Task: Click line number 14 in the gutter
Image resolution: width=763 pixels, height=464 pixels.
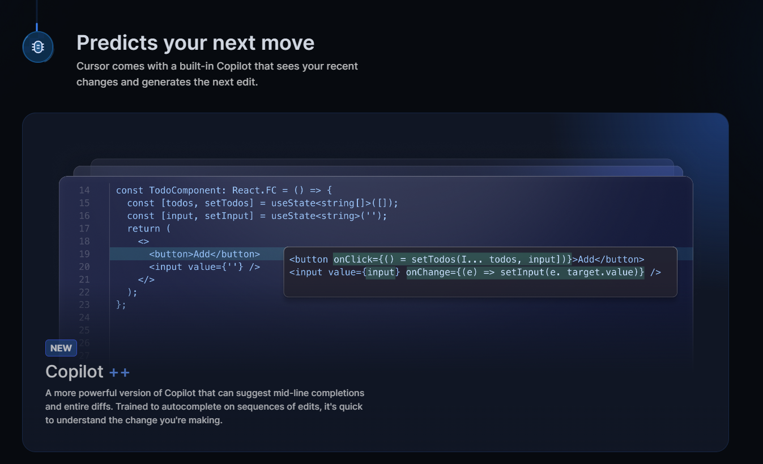Action: point(84,190)
